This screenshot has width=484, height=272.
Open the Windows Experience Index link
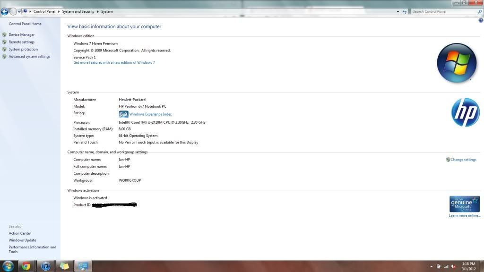pos(150,114)
